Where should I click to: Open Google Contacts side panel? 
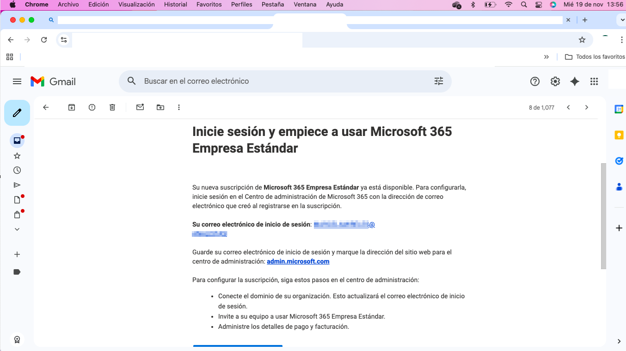(x=619, y=187)
